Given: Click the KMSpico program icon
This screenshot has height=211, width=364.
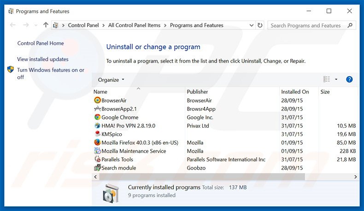Looking at the screenshot, I should 97,134.
